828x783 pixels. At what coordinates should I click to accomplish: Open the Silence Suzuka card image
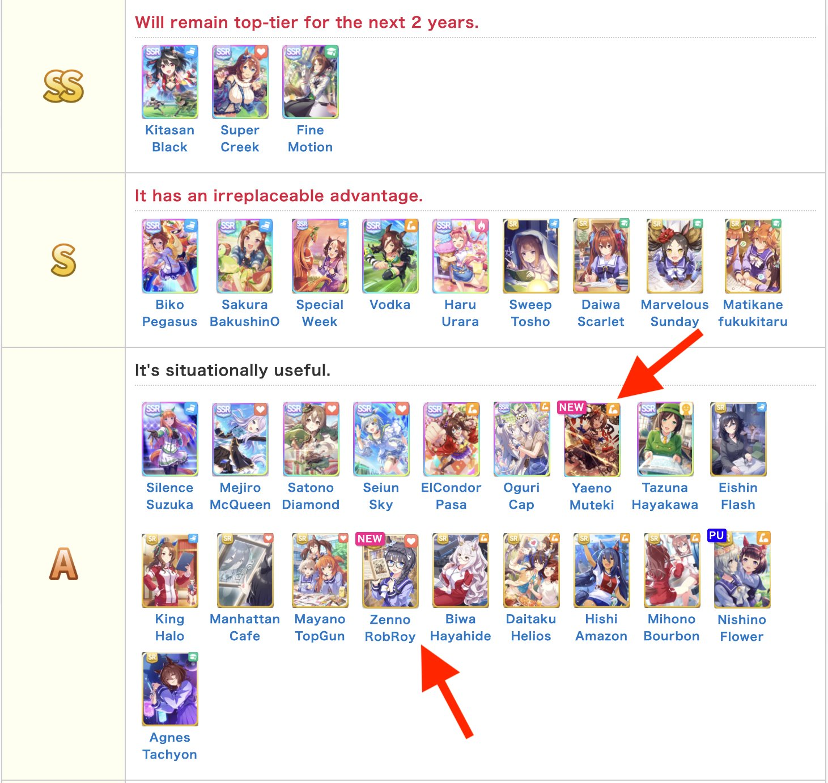(169, 439)
